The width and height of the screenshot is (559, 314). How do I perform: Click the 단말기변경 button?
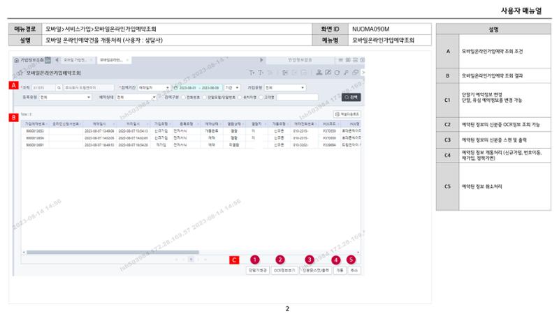pyautogui.click(x=257, y=271)
